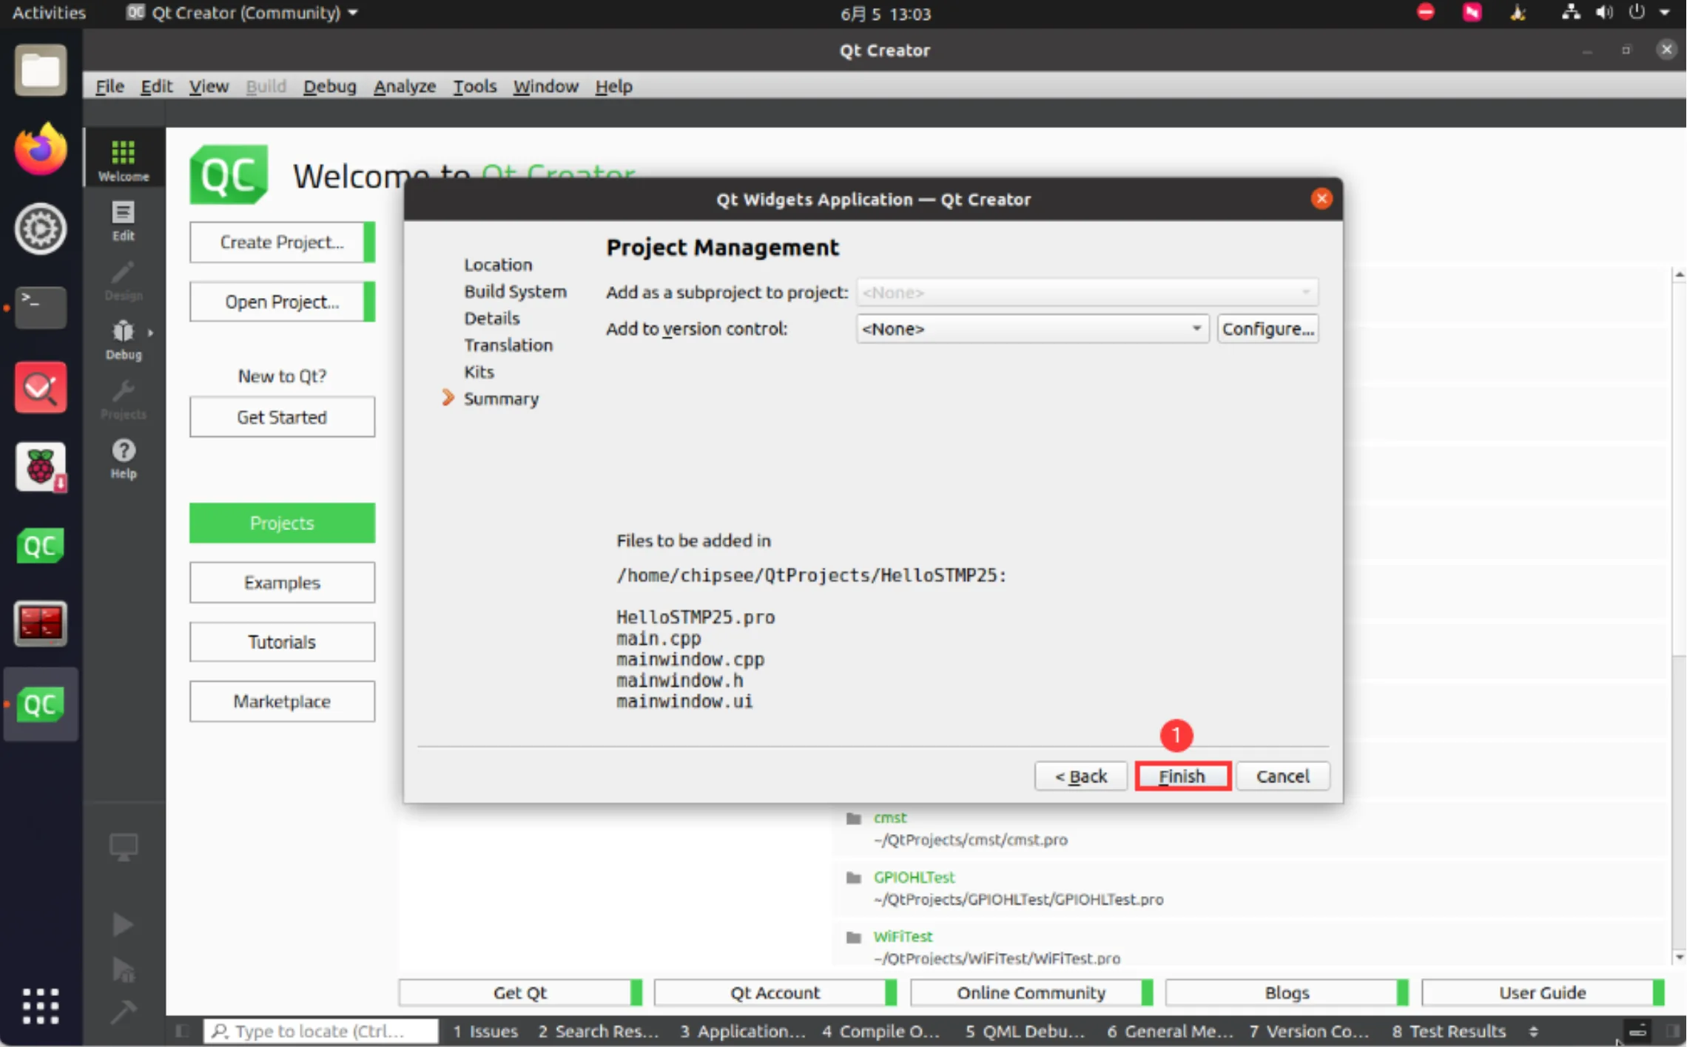Select the Examples button

[282, 583]
